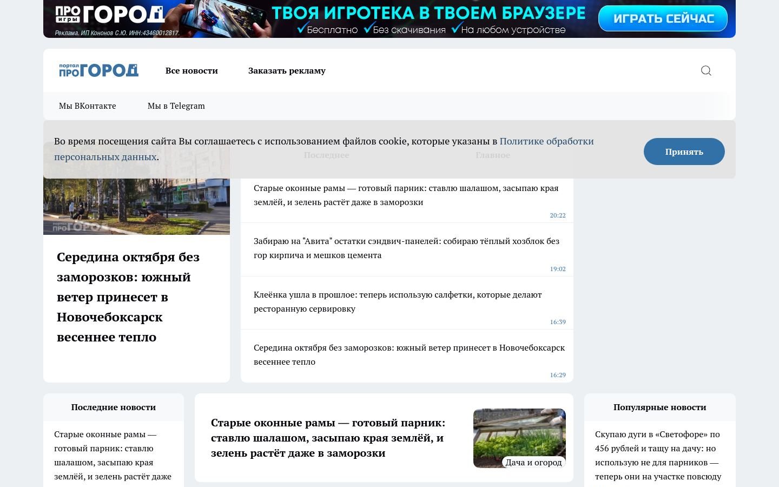The width and height of the screenshot is (779, 487).
Task: Open the Клеёнка ушла в прошлое article
Action: coord(398,301)
